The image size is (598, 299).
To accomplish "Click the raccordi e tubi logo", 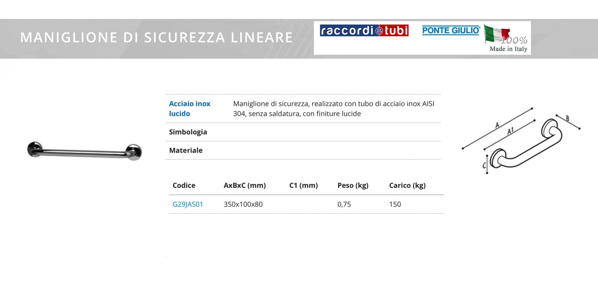I will pos(364,31).
